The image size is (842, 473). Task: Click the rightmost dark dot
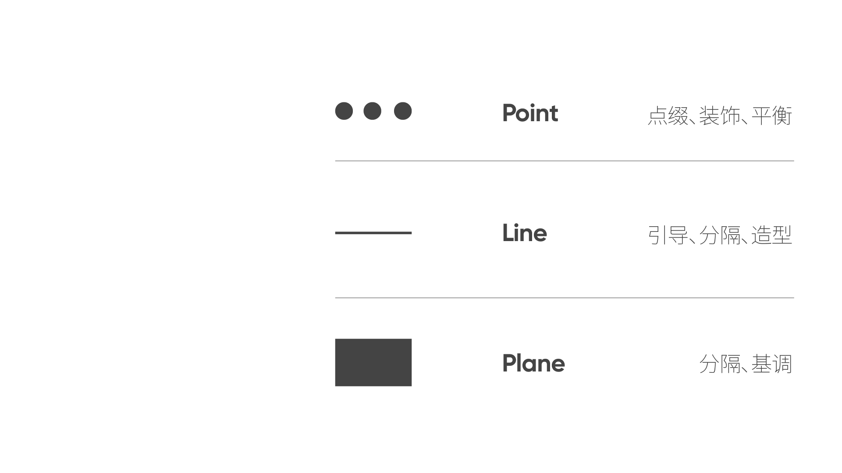coord(403,111)
